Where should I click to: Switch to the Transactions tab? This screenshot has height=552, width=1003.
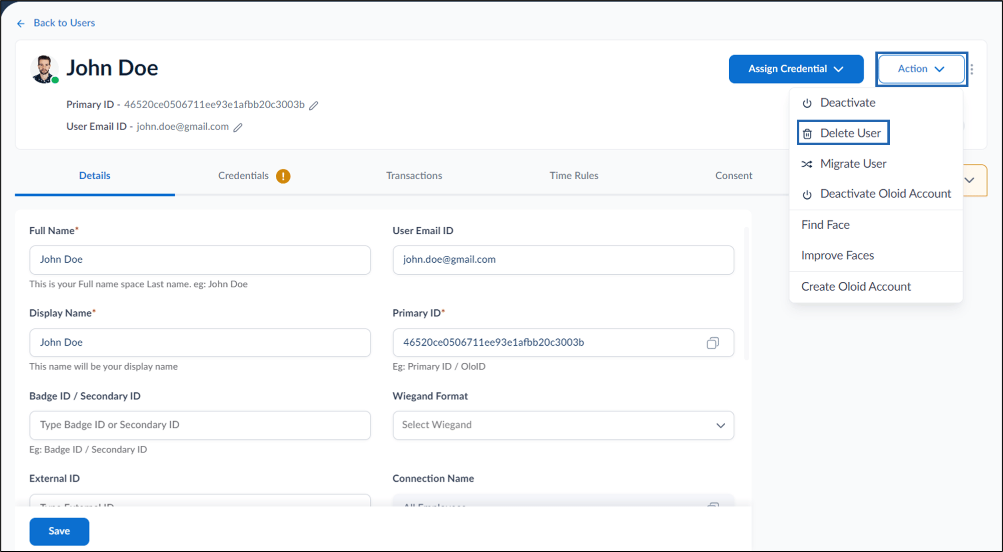click(414, 176)
